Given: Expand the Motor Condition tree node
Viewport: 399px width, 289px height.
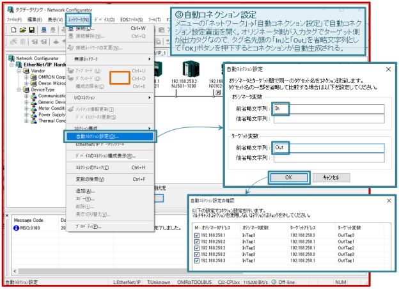Looking at the screenshot, I should (x=26, y=109).
